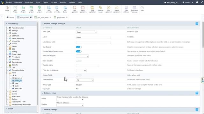The height and width of the screenshot is (114, 204).
Task: Click the Help toolbar icon
Action: (x=142, y=9)
